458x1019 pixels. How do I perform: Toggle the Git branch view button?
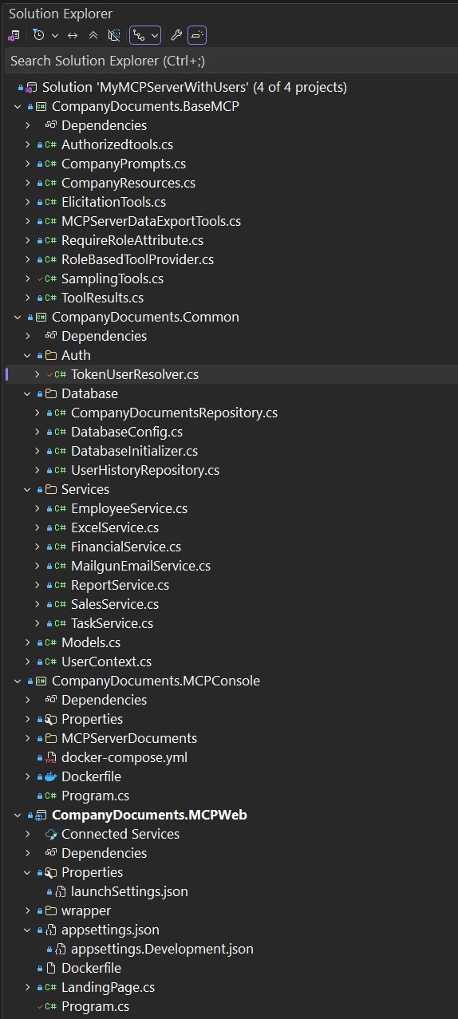(x=145, y=35)
